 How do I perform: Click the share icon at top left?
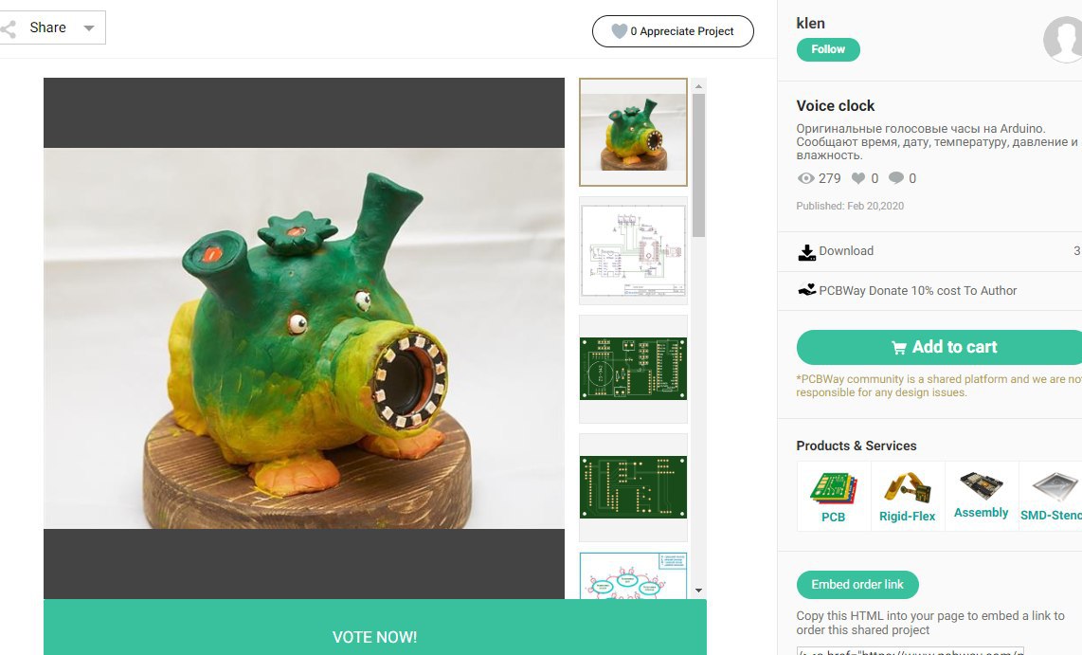pos(8,29)
